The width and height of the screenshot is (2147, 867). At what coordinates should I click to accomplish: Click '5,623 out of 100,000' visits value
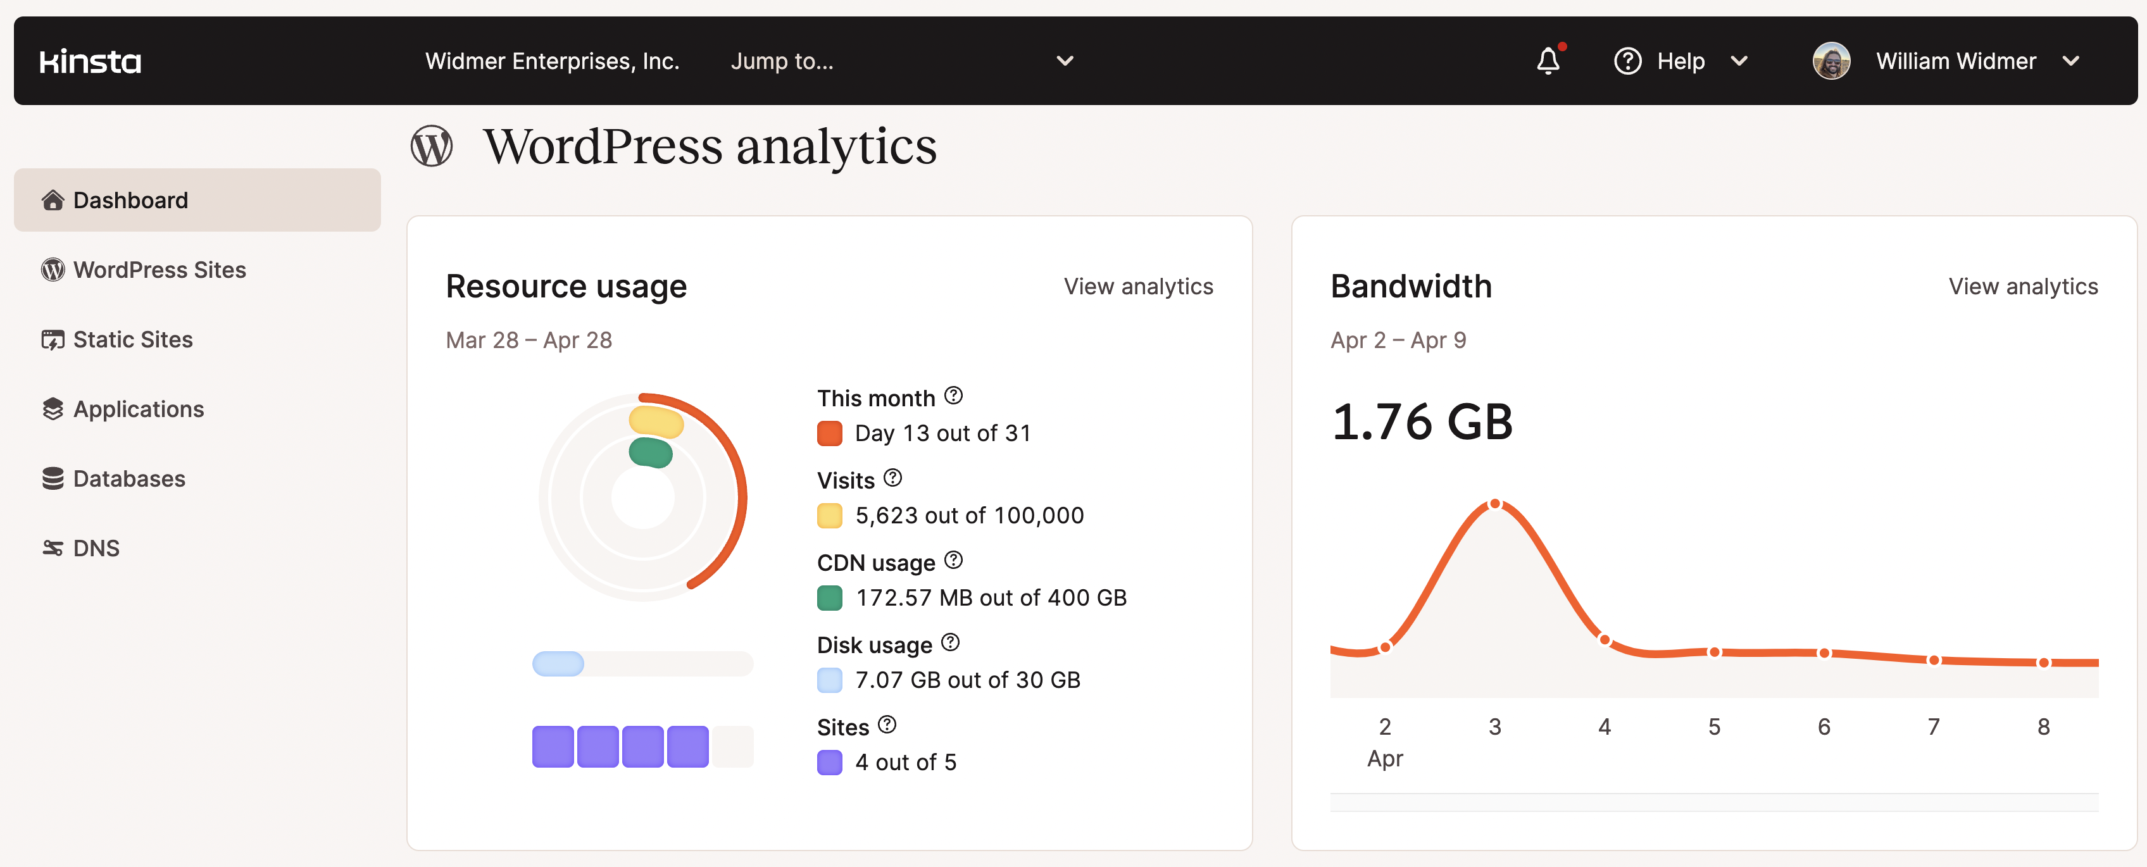pyautogui.click(x=969, y=515)
